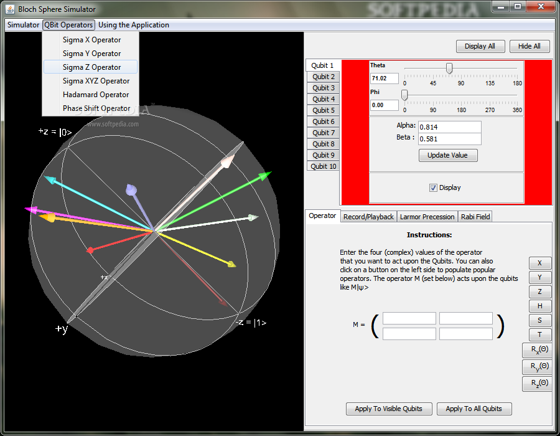Minimize the Bloch Sphere Simulator window
Viewport: 560px width, 436px height.
(x=501, y=7)
